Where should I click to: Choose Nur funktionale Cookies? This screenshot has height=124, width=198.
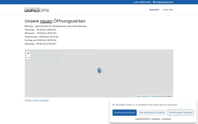[152, 112]
